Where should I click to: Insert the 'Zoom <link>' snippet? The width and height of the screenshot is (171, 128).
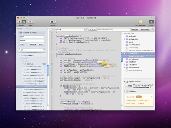(144, 101)
